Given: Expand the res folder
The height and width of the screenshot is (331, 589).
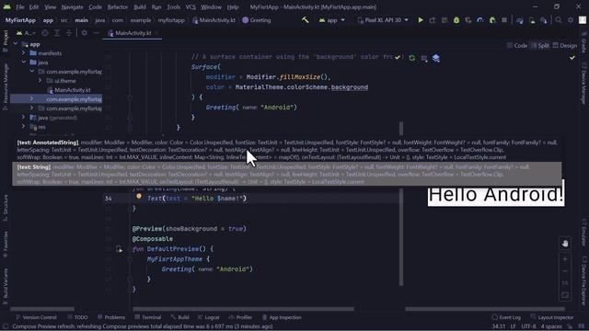Looking at the screenshot, I should (x=24, y=127).
